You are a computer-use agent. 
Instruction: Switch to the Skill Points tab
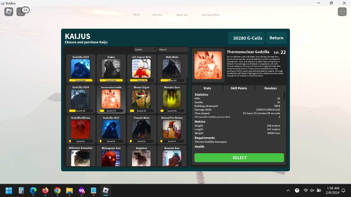pos(239,88)
